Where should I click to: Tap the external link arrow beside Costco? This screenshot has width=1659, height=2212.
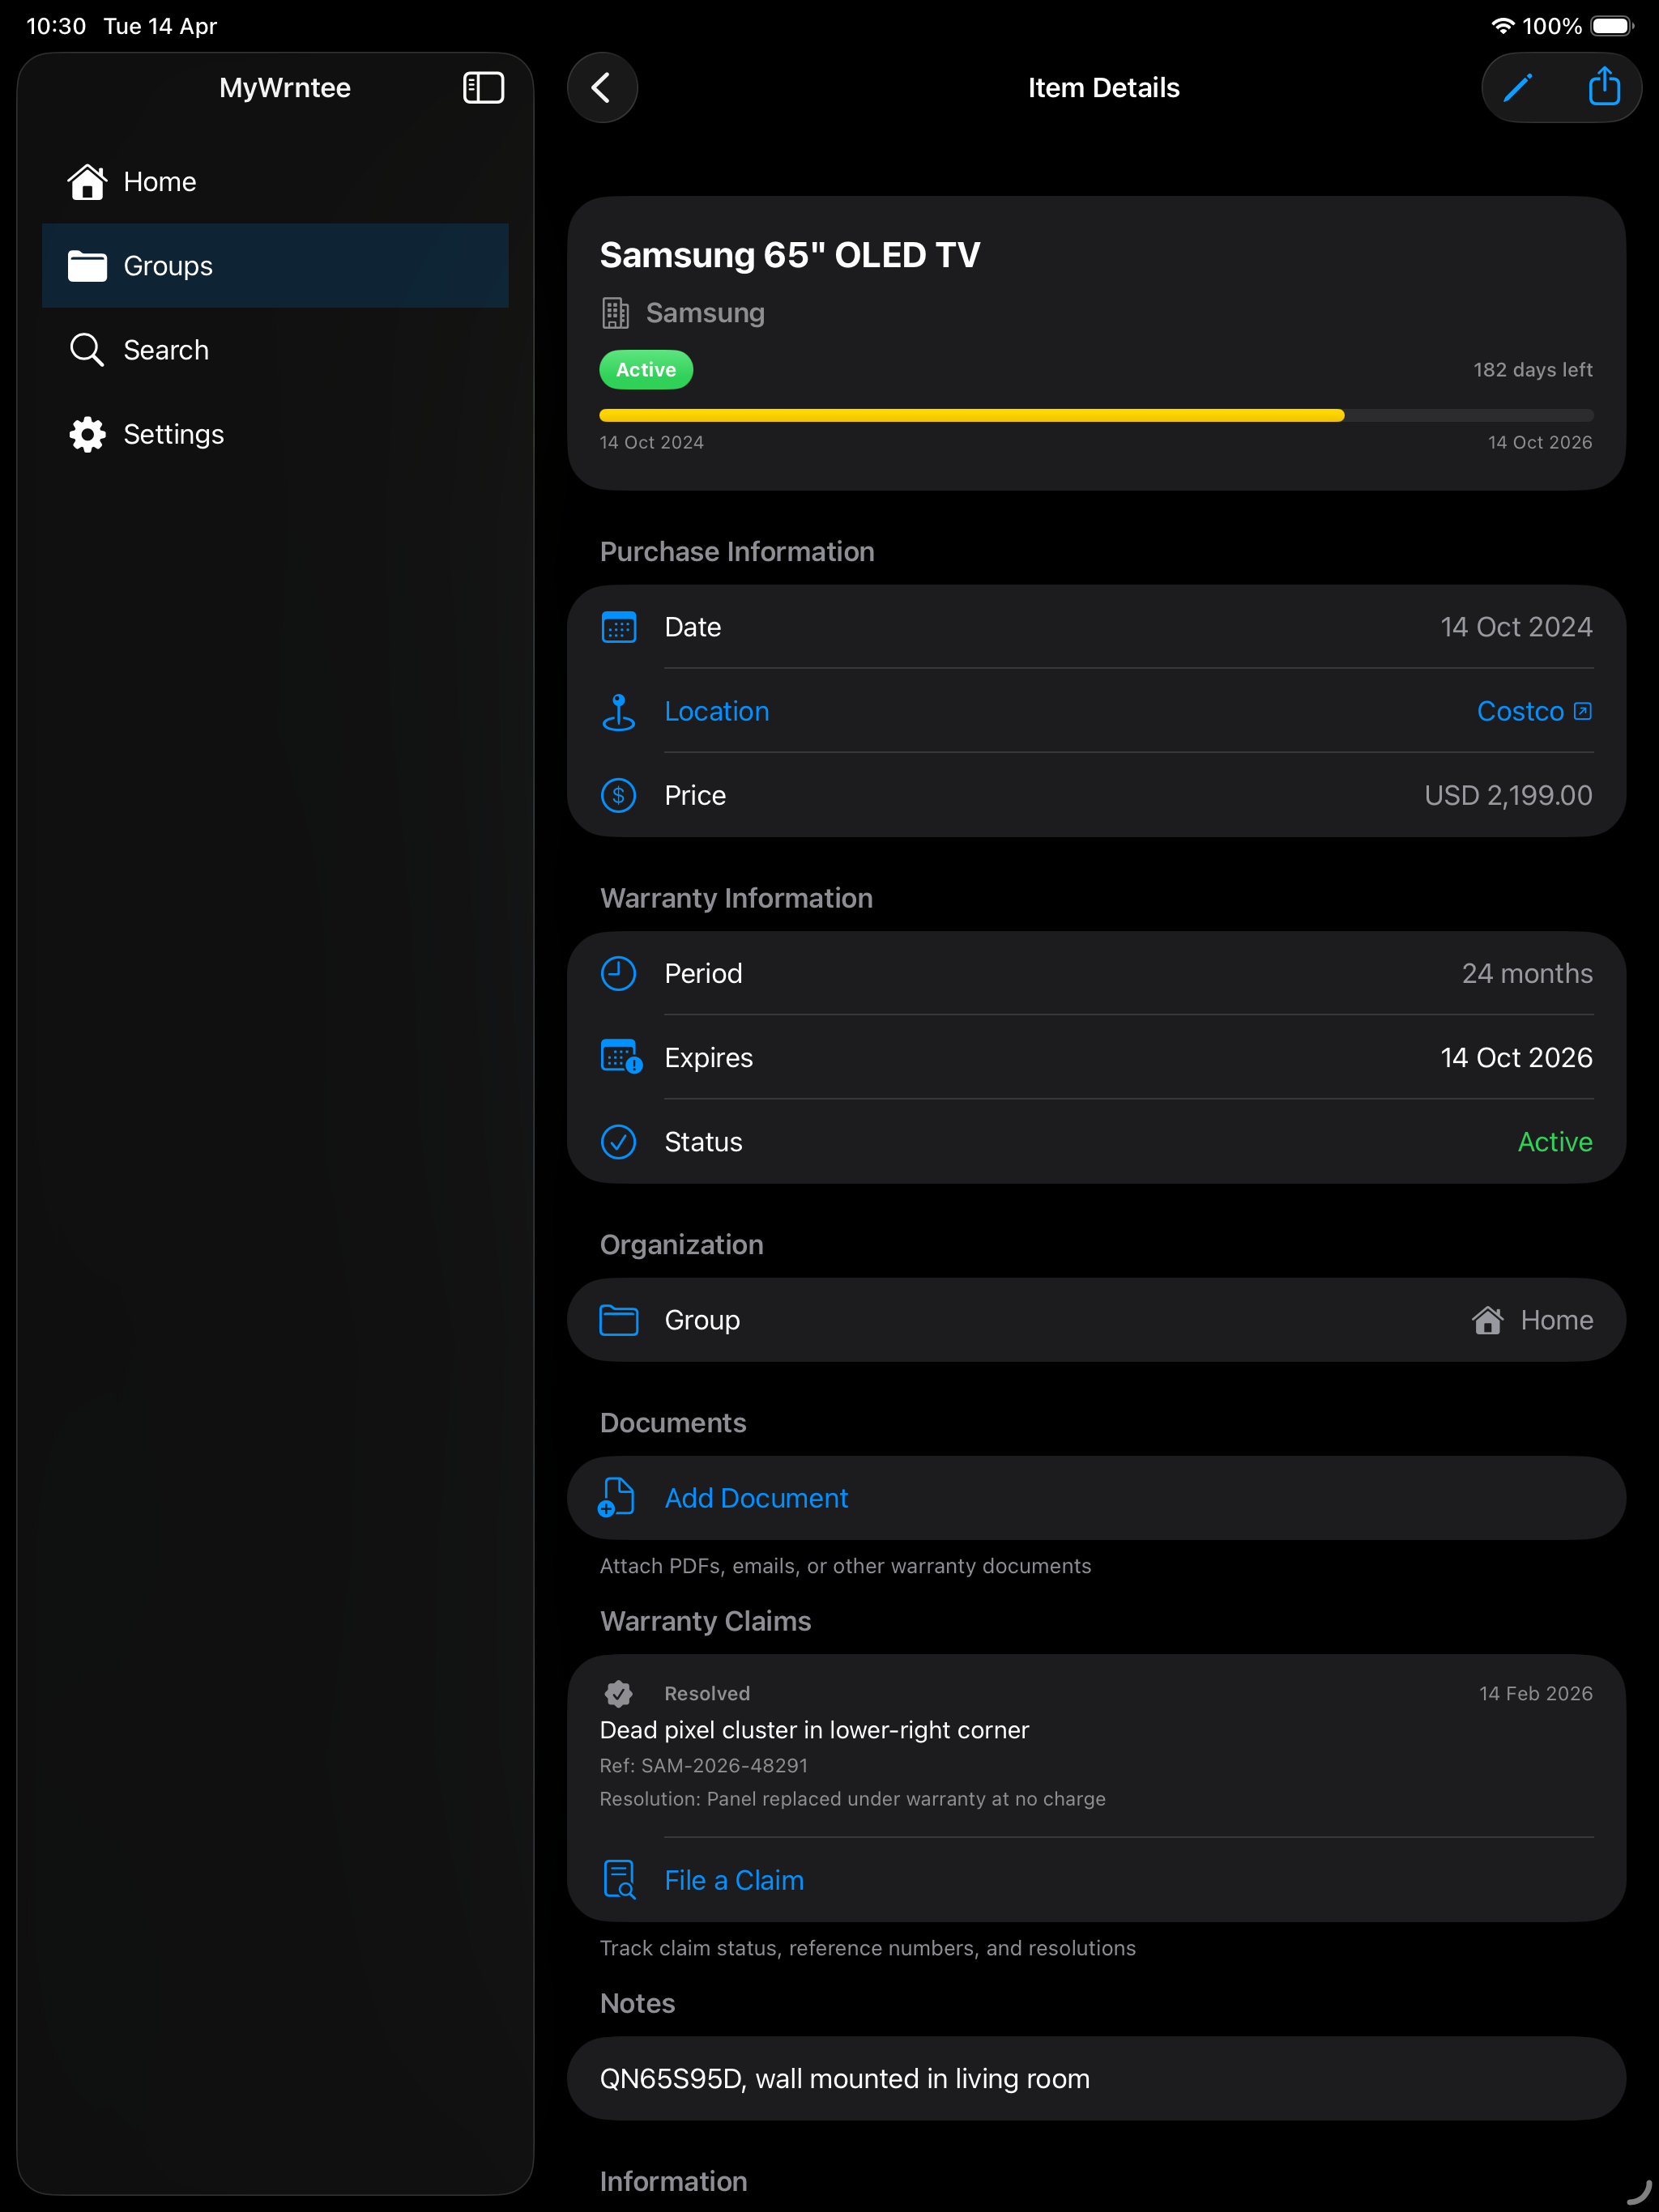click(x=1582, y=711)
